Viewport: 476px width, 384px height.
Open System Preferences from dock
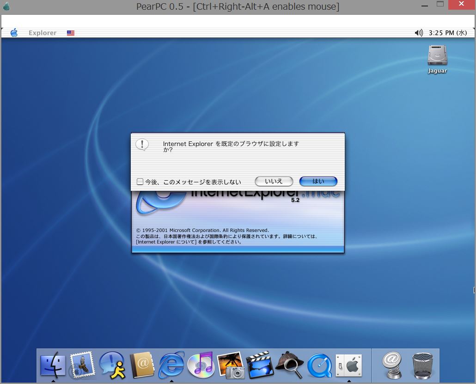click(x=349, y=365)
